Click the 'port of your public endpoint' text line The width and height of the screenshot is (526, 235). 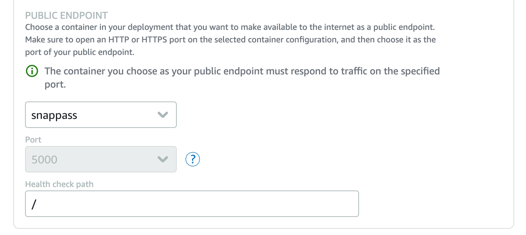tap(80, 53)
